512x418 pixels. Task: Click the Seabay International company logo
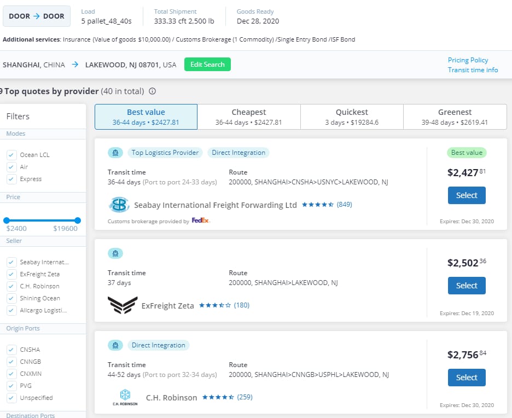(x=119, y=205)
